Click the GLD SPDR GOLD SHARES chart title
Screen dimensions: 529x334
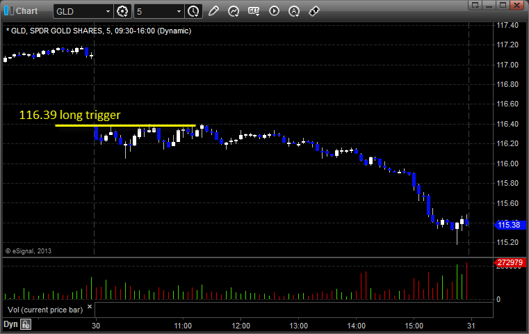tap(99, 31)
